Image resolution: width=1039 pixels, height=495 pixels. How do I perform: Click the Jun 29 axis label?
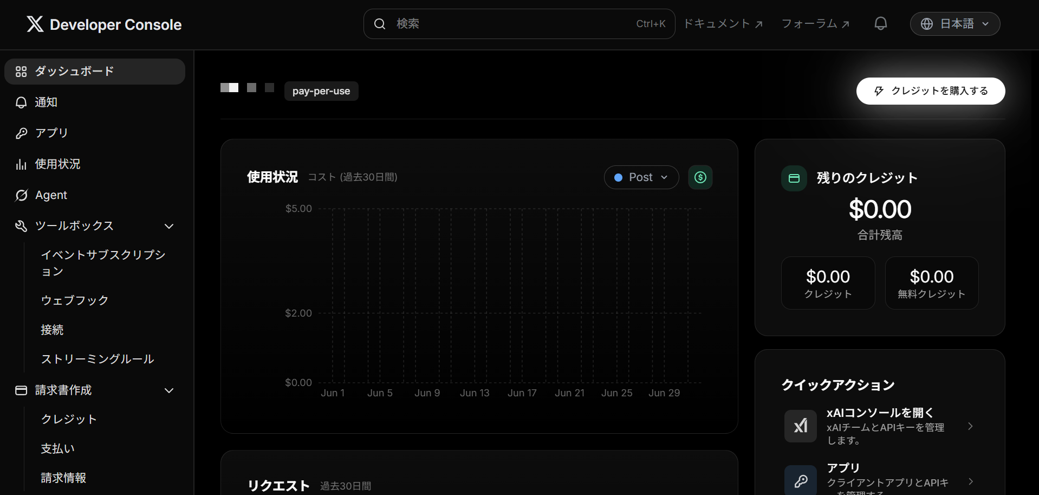[664, 393]
